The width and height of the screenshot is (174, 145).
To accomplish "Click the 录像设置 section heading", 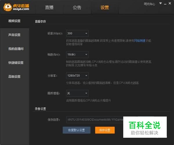I will [x=40, y=109].
